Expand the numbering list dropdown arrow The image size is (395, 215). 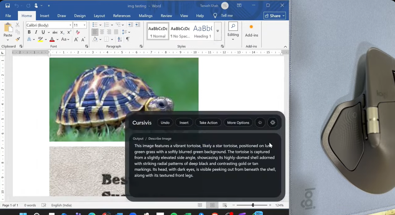click(x=112, y=25)
